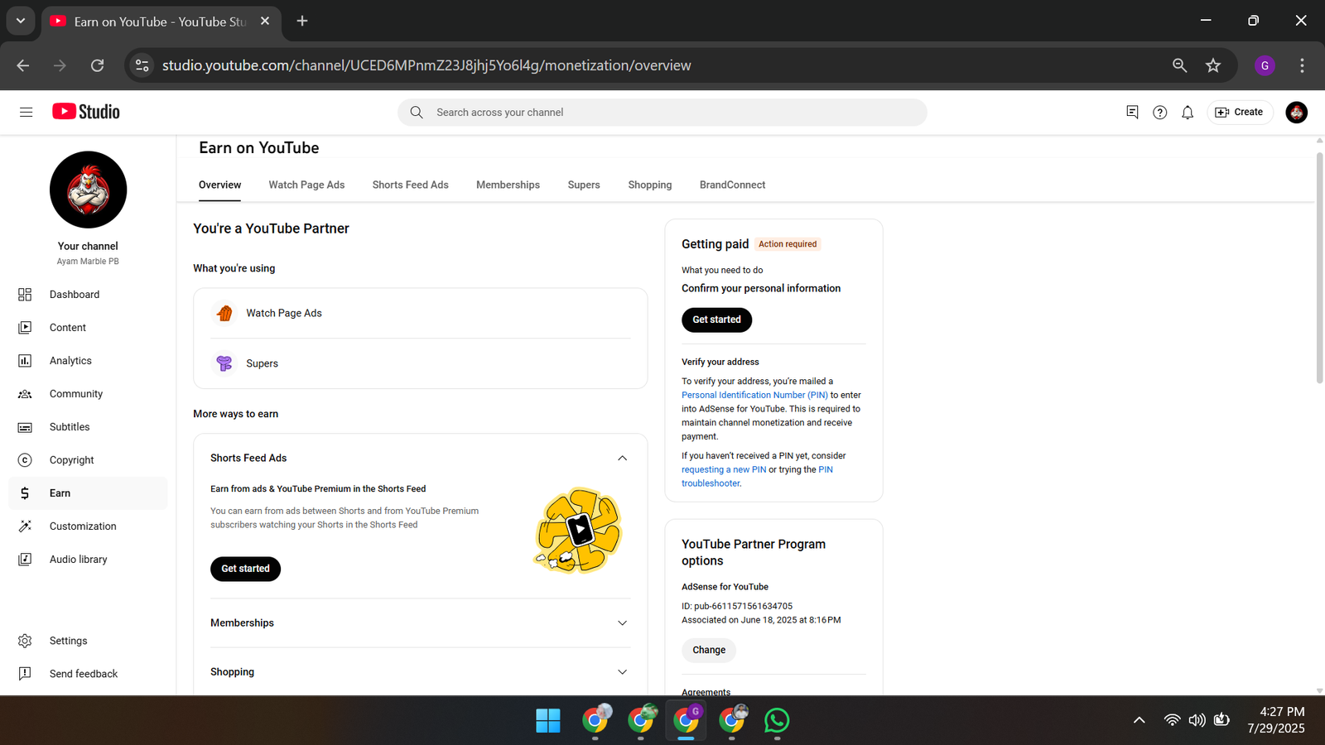Screen dimensions: 1325x745
Task: Click the Action required badge
Action: tap(788, 244)
